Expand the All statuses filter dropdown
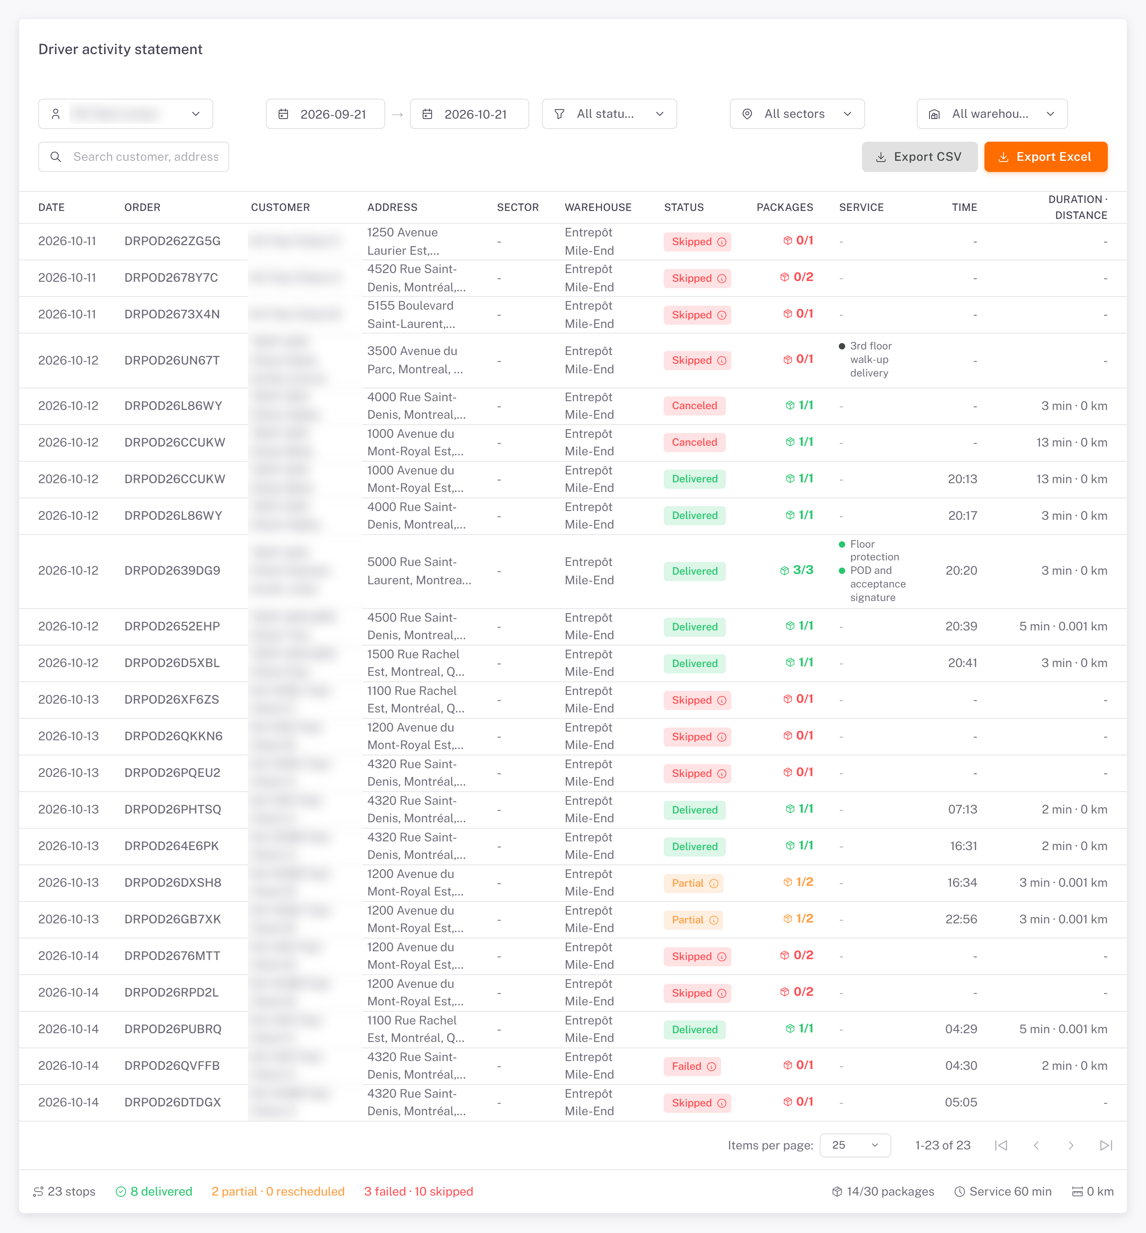This screenshot has width=1146, height=1233. click(x=609, y=114)
